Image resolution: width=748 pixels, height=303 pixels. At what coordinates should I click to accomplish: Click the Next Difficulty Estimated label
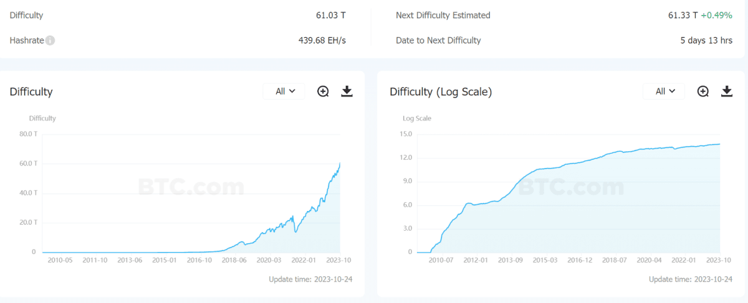443,15
